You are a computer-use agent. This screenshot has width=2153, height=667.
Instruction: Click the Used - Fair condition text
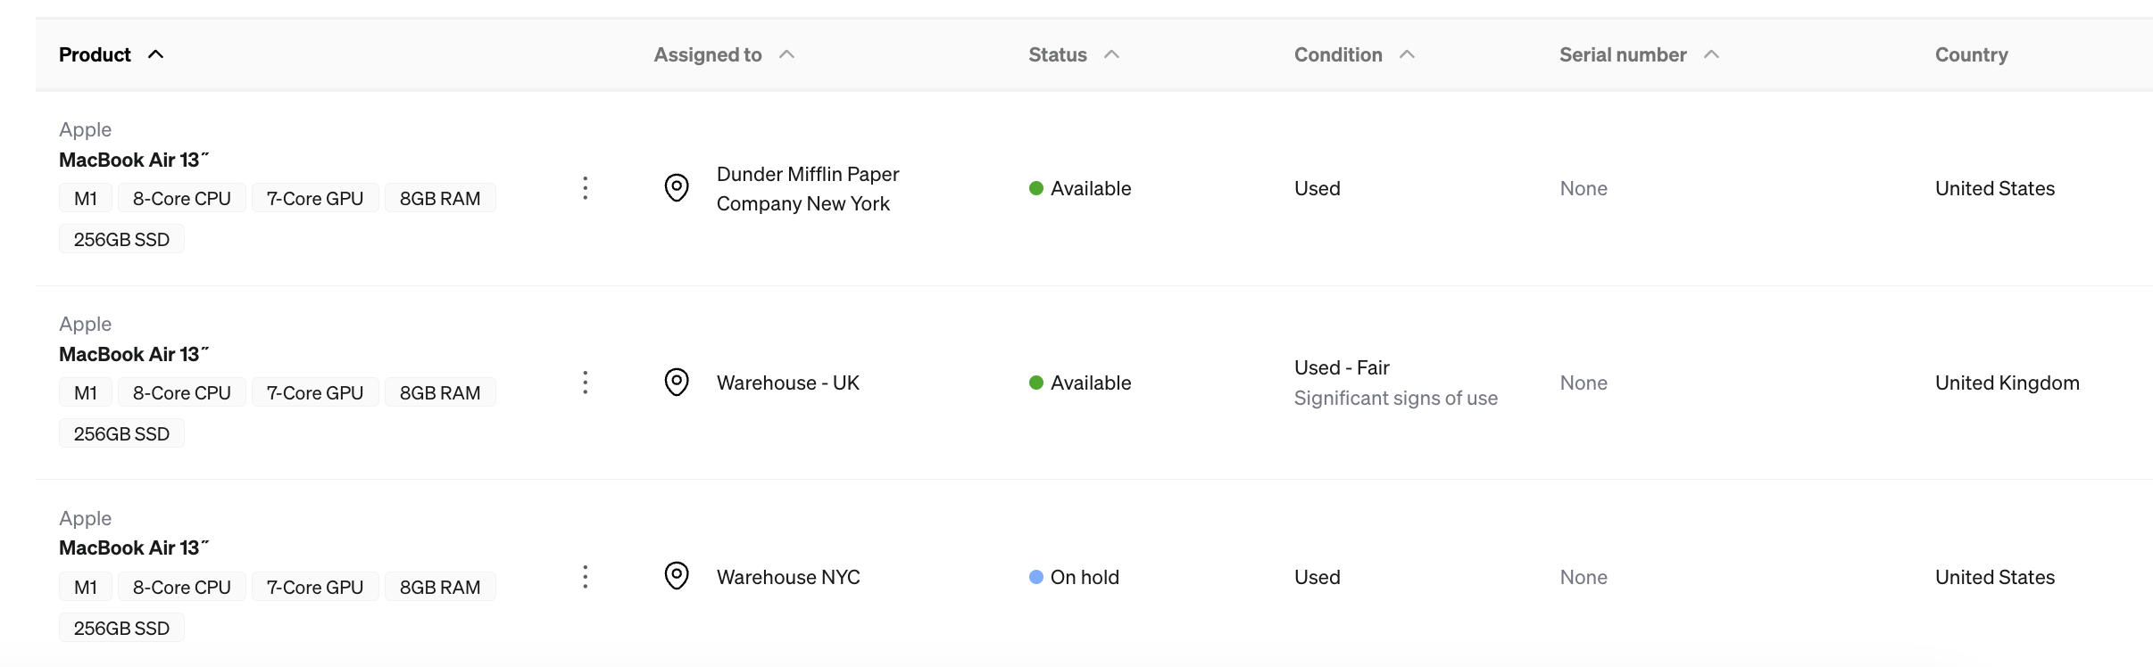[x=1342, y=367]
